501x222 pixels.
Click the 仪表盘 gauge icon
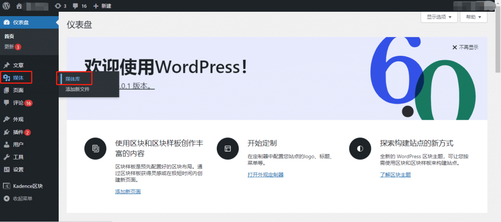[x=7, y=22]
